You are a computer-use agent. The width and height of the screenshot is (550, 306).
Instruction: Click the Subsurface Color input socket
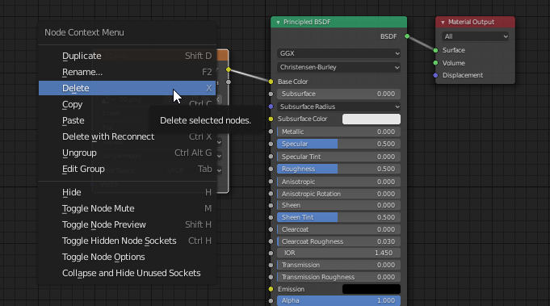pos(271,119)
